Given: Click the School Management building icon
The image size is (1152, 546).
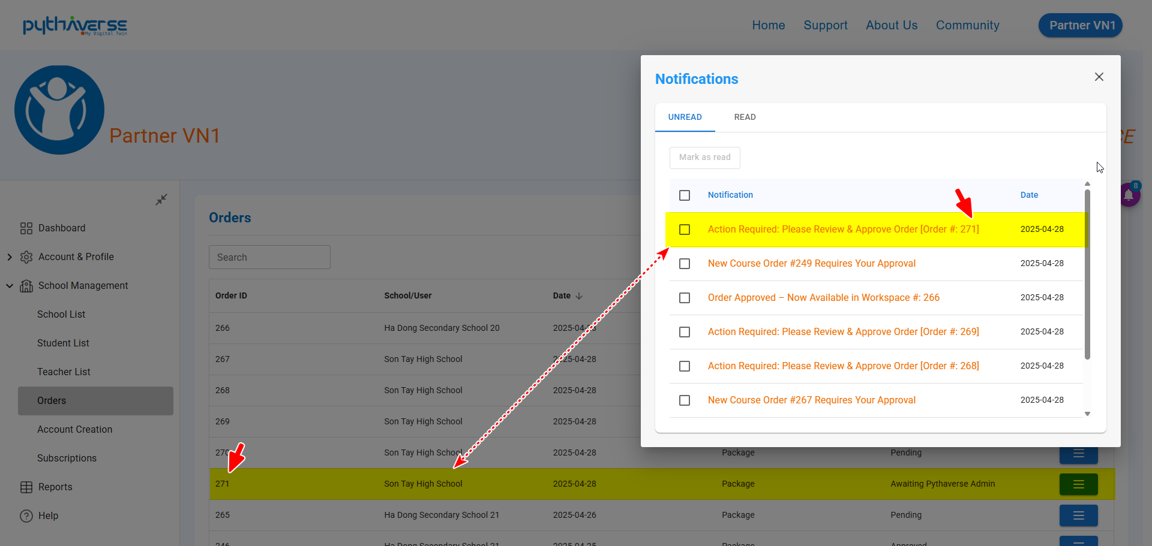Looking at the screenshot, I should pyautogui.click(x=26, y=286).
